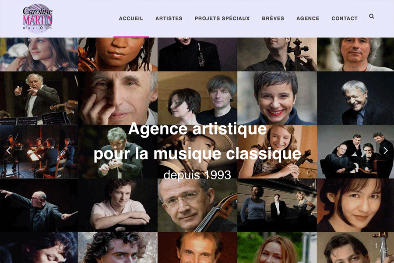Click the man in pink shirt photo
Screen dimensions: 394x263
pos(118,205)
